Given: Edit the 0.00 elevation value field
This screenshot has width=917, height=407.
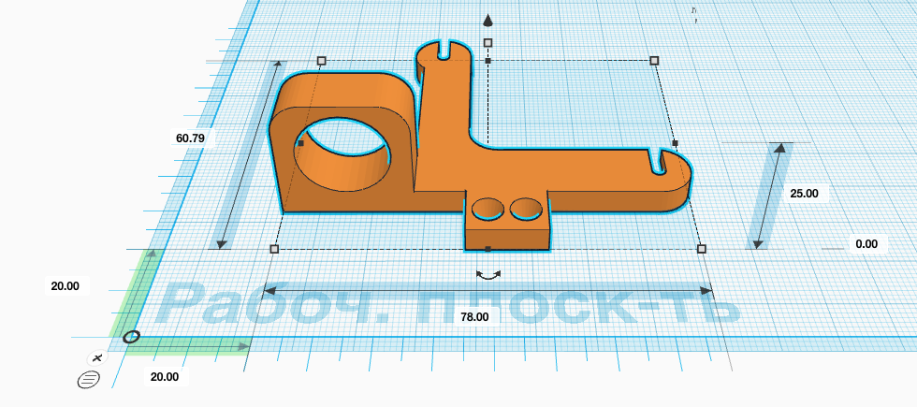Looking at the screenshot, I should click(x=866, y=244).
